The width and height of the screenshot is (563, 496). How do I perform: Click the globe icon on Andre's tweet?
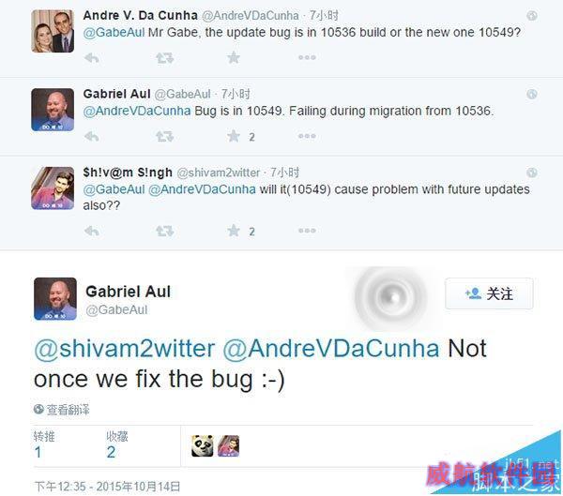click(x=532, y=16)
